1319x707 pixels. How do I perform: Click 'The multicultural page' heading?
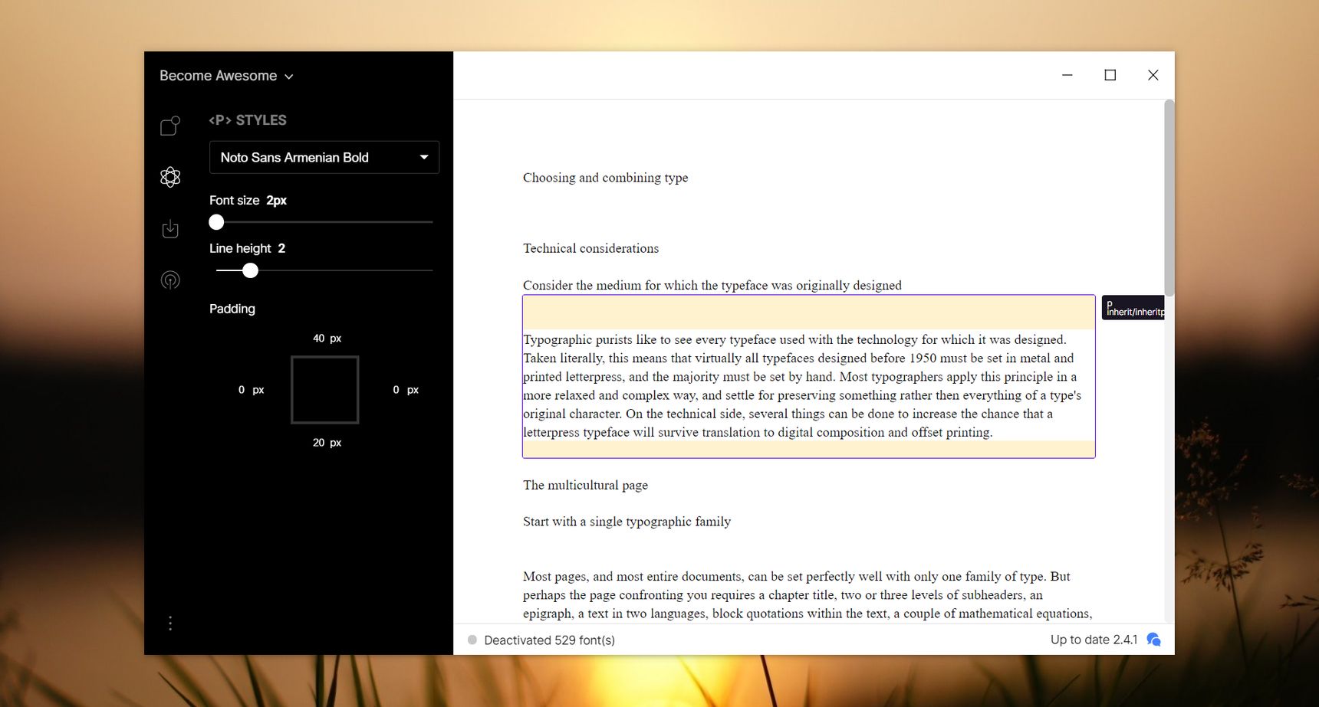pyautogui.click(x=585, y=485)
